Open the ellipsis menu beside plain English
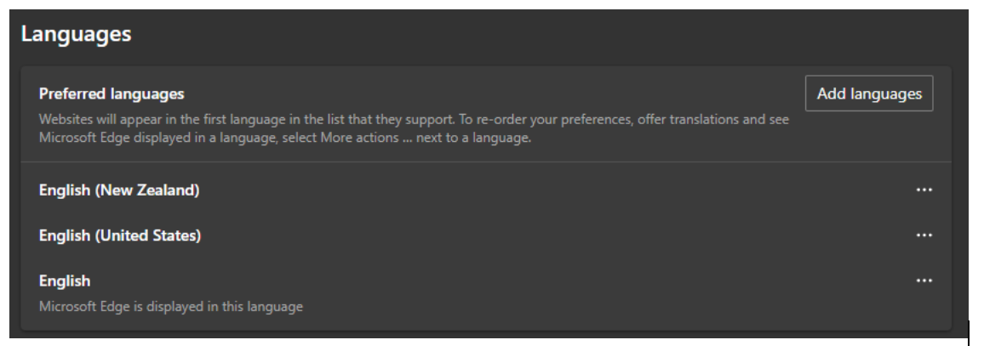This screenshot has width=984, height=357. [924, 280]
